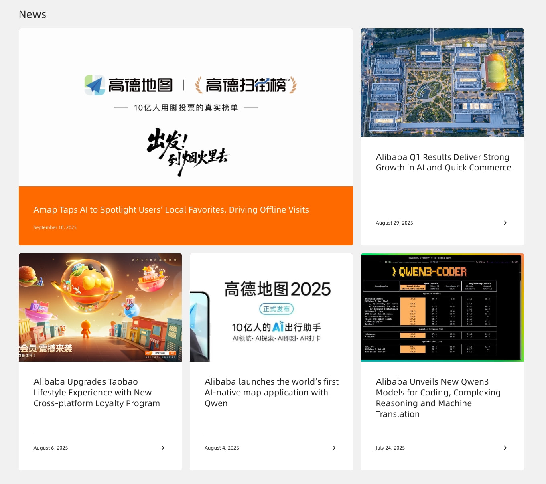Open the chevron arrow beside August 29, 2025

click(505, 223)
